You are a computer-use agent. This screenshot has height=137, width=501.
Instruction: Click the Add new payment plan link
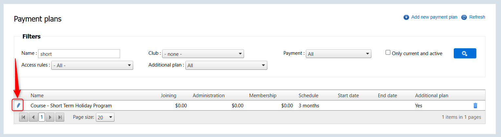pyautogui.click(x=434, y=17)
